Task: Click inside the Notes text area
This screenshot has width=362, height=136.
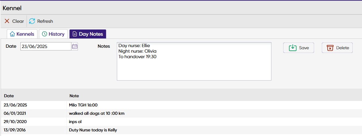Action: point(194,61)
